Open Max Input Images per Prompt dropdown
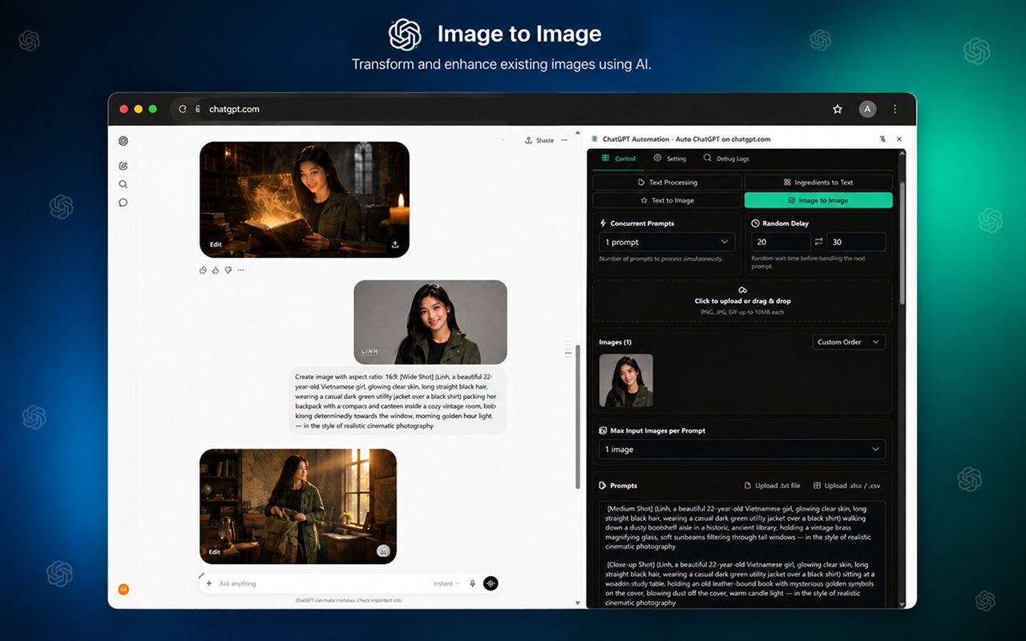Image resolution: width=1026 pixels, height=641 pixels. click(742, 450)
